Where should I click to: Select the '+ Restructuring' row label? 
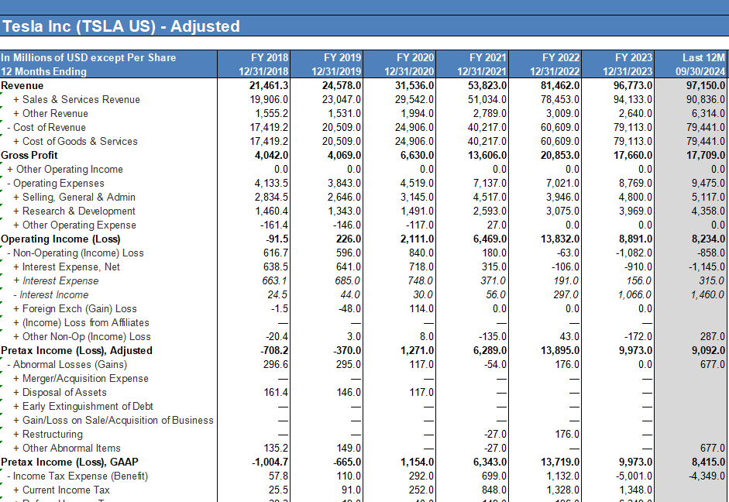(48, 434)
